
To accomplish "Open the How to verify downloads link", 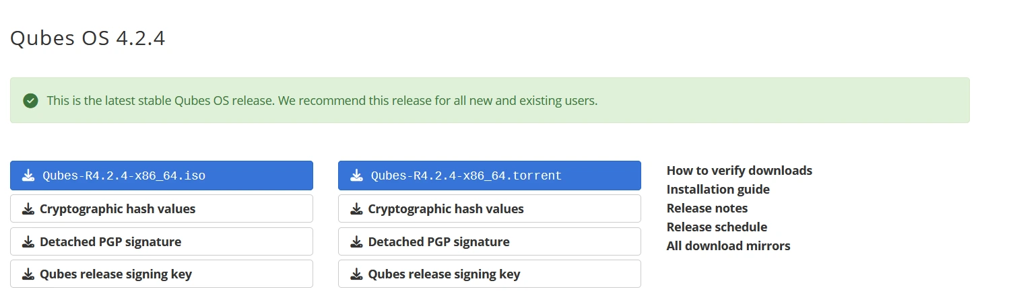I will tap(739, 171).
